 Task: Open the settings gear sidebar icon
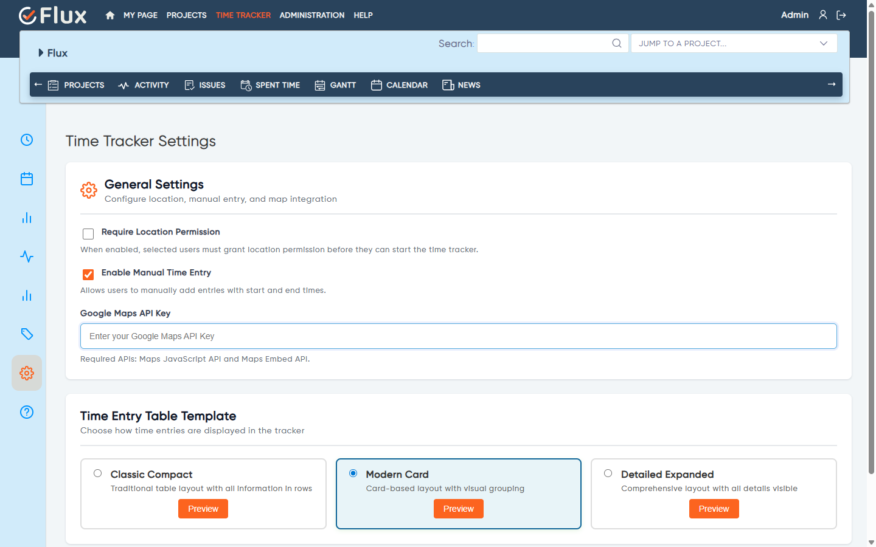[27, 373]
